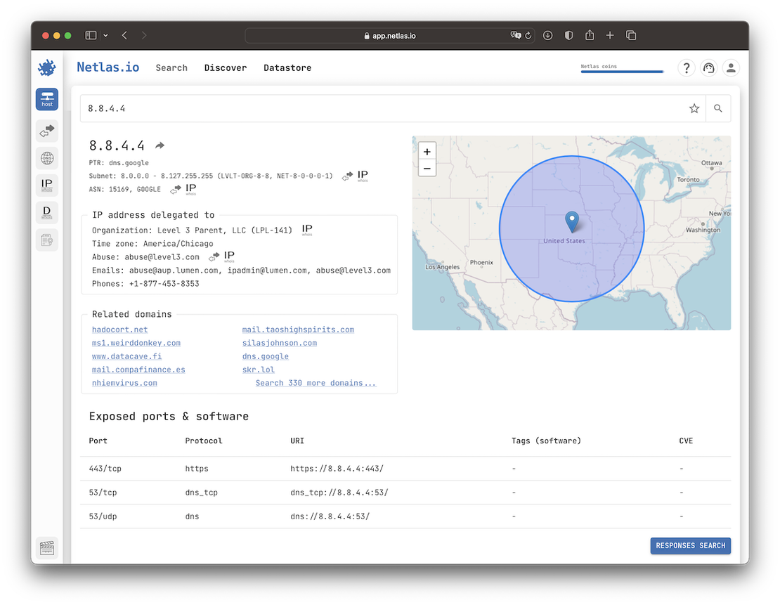This screenshot has height=605, width=780.
Task: Switch to the Discover section
Action: [x=226, y=67]
